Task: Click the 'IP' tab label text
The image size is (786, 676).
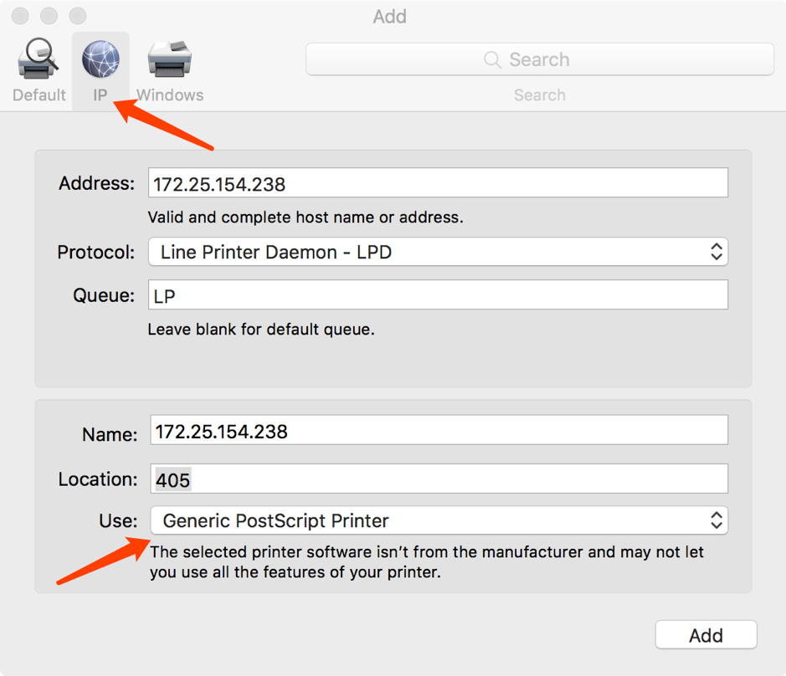Action: click(x=100, y=95)
